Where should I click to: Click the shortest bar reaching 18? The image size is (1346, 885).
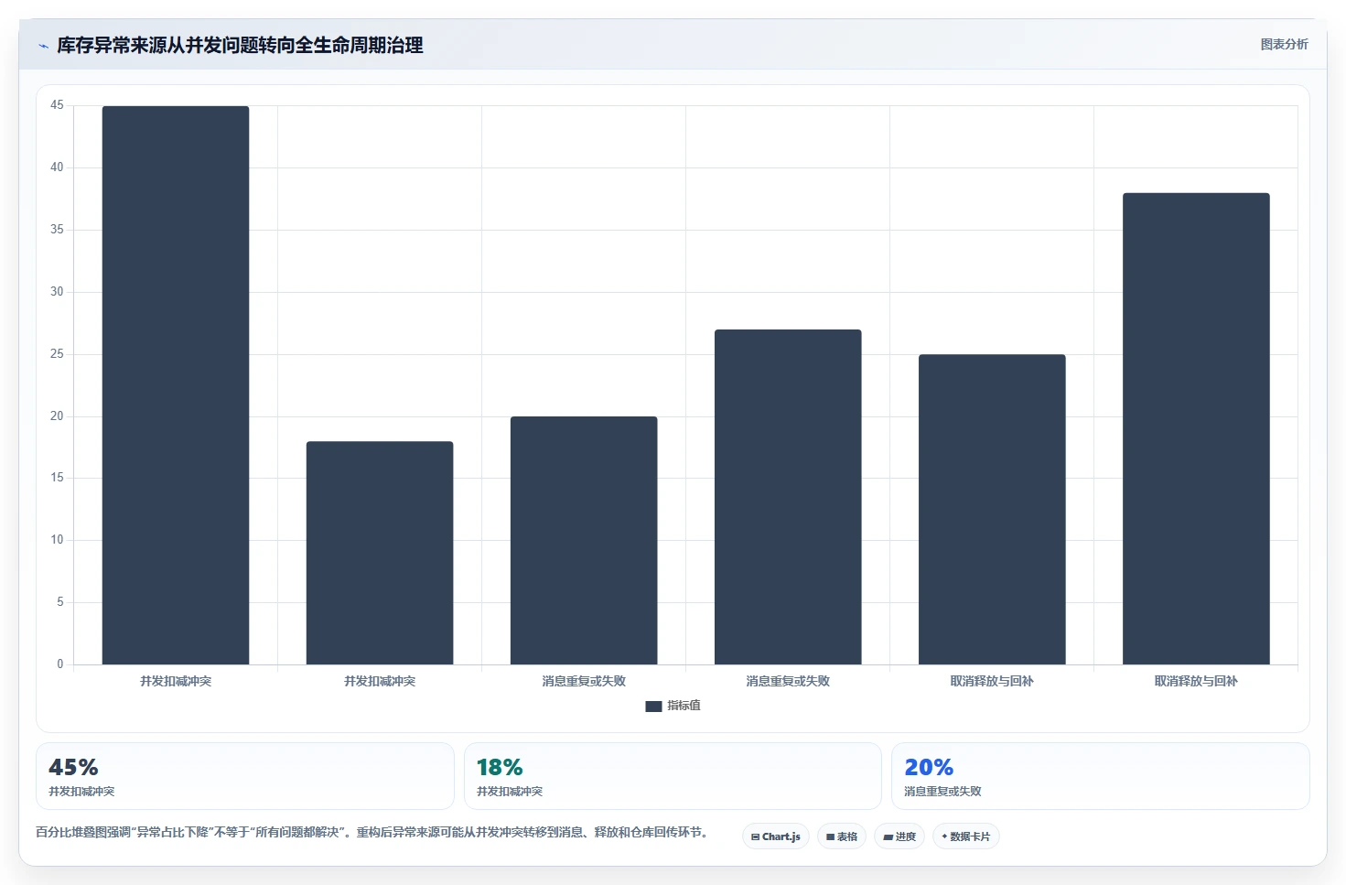[380, 553]
